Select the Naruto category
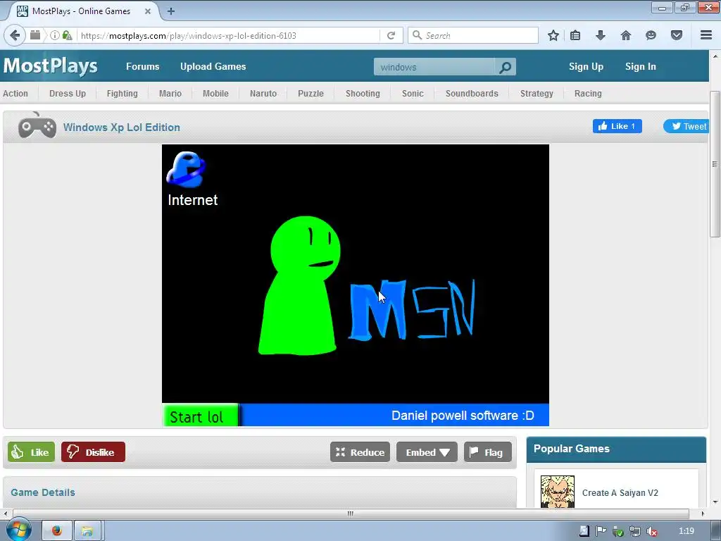The width and height of the screenshot is (721, 541). click(263, 94)
